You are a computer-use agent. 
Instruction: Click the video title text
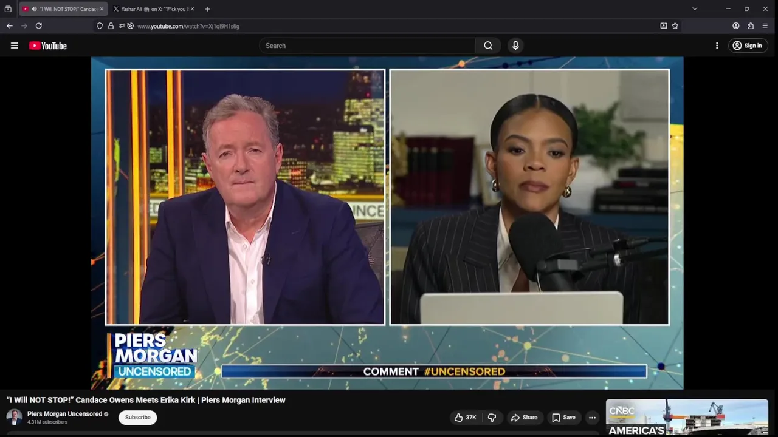(x=146, y=400)
